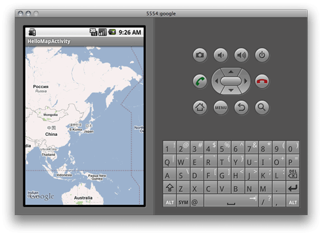The image size is (322, 235).
Task: Click the signal strength status icon
Action: pyautogui.click(x=102, y=32)
